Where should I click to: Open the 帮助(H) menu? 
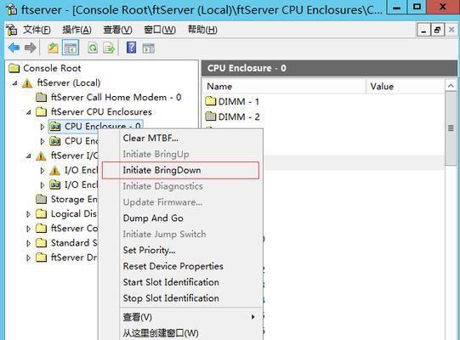(x=202, y=30)
